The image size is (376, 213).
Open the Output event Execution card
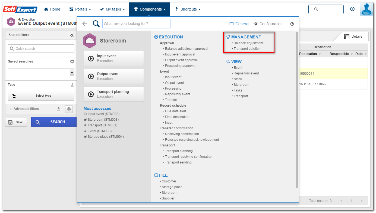114,76
